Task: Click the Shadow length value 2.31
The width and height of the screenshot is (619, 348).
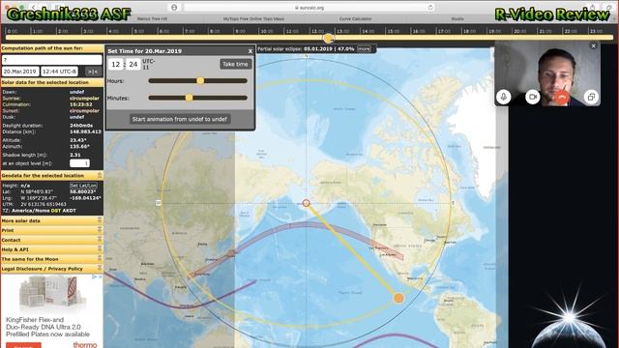Action: [x=75, y=155]
